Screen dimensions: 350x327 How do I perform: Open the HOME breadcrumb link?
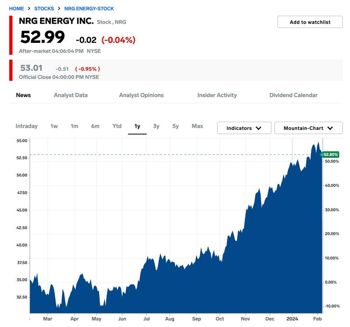pyautogui.click(x=16, y=9)
